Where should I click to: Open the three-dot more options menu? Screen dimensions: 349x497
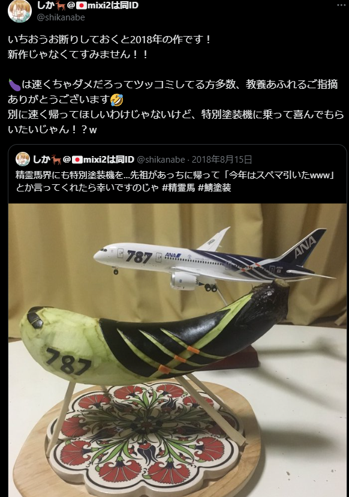tap(341, 5)
